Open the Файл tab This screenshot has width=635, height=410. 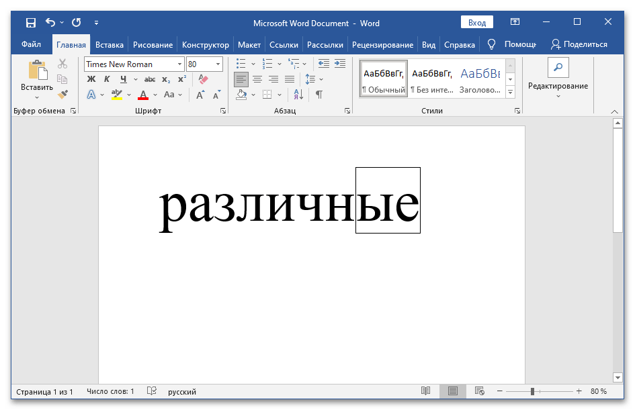click(x=31, y=44)
